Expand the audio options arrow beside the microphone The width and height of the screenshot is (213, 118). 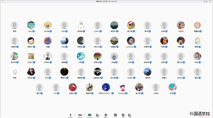tap(74, 115)
